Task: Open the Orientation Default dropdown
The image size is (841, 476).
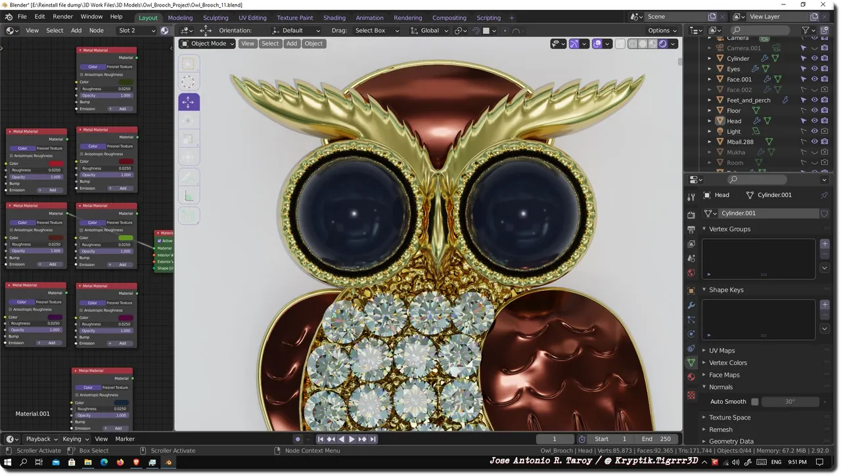Action: (296, 30)
